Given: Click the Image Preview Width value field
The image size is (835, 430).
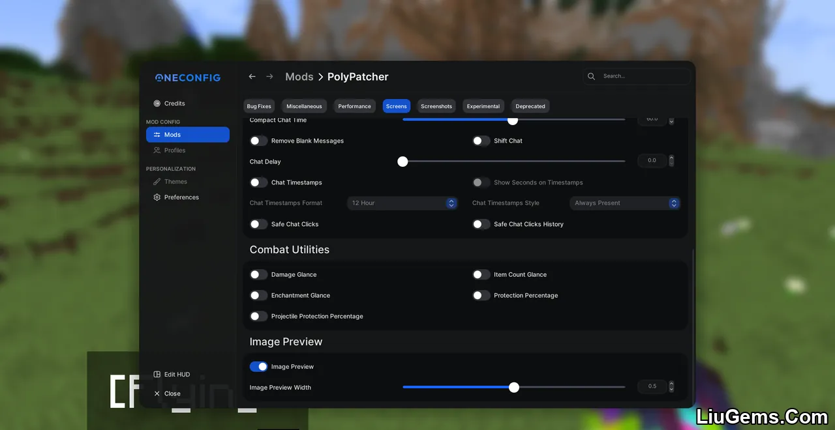Looking at the screenshot, I should pyautogui.click(x=652, y=387).
